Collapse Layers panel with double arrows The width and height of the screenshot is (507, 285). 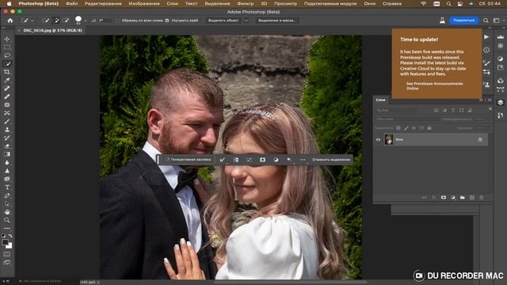[481, 100]
